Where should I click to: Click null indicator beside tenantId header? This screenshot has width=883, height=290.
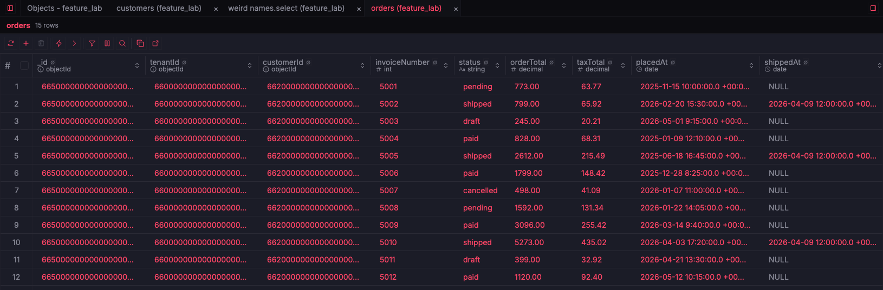click(x=184, y=63)
